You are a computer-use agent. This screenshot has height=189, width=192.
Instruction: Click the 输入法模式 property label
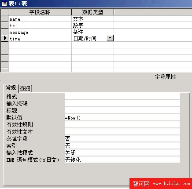(x=19, y=153)
